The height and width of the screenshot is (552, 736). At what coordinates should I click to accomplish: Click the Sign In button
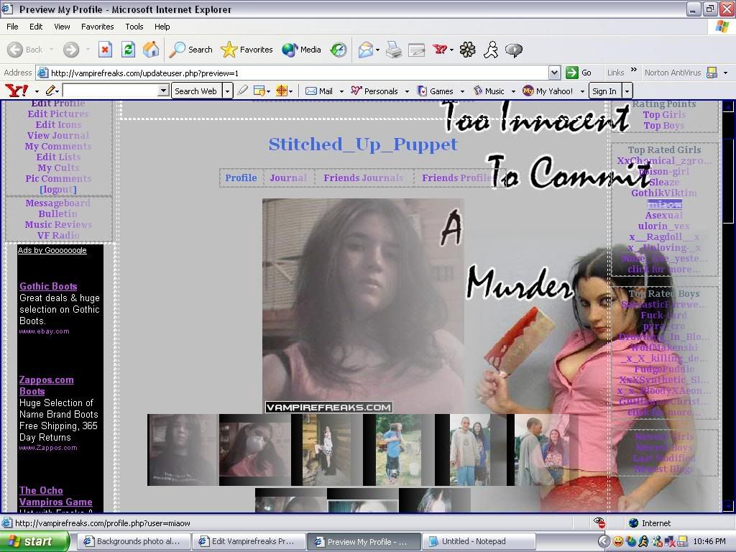[x=604, y=91]
